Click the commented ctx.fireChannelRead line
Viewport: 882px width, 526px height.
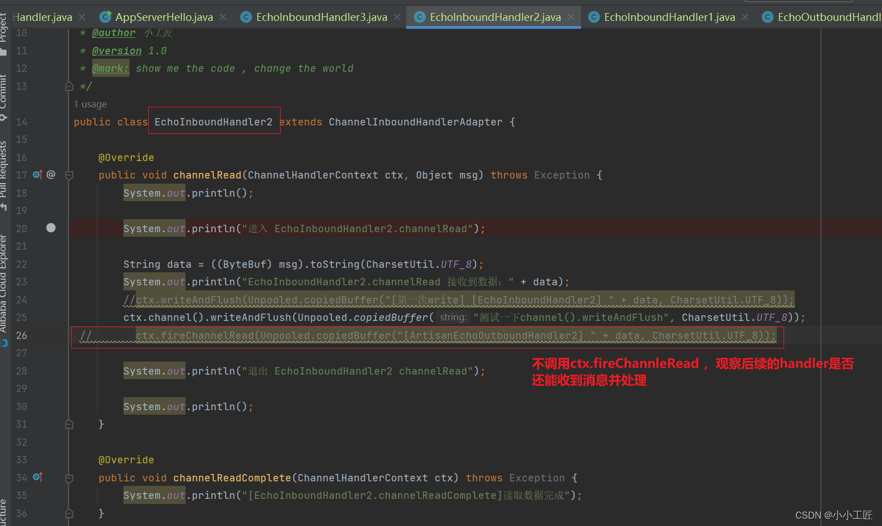click(x=456, y=336)
